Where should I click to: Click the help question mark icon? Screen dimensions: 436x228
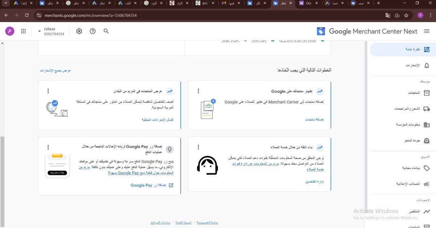[x=93, y=31]
